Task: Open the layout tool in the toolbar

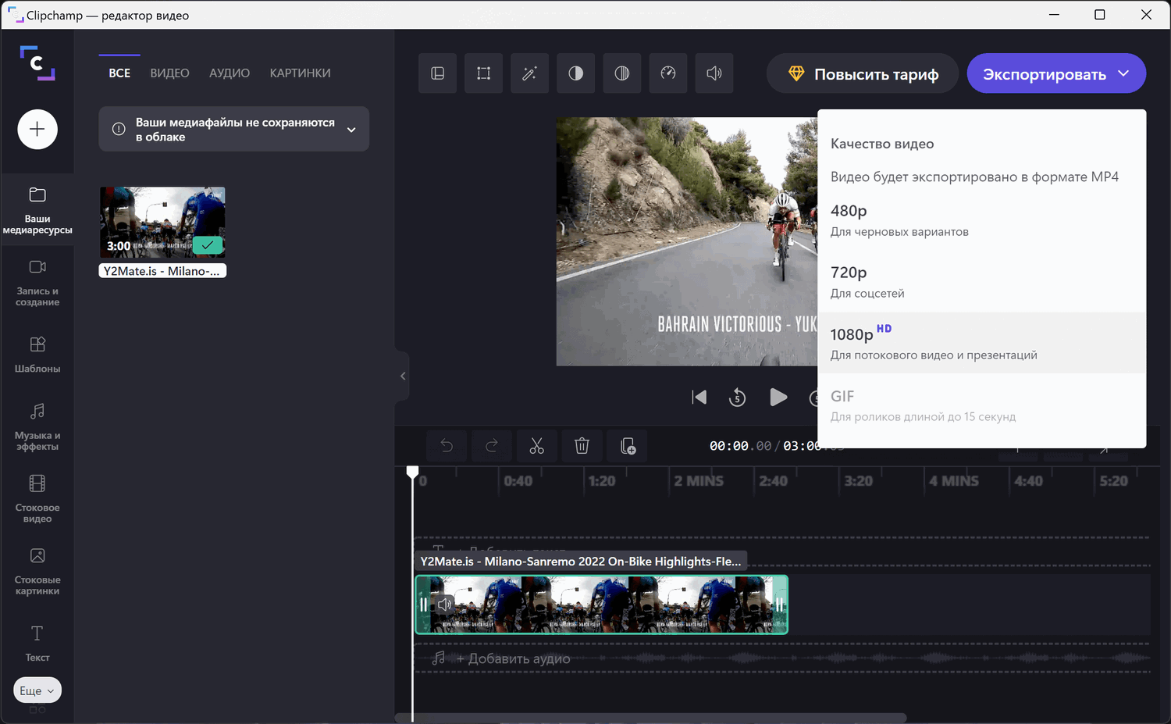Action: [x=438, y=73]
